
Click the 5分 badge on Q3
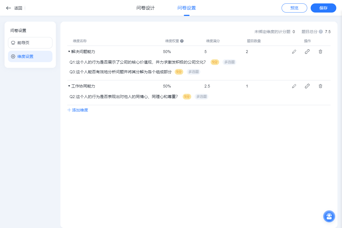(x=179, y=72)
